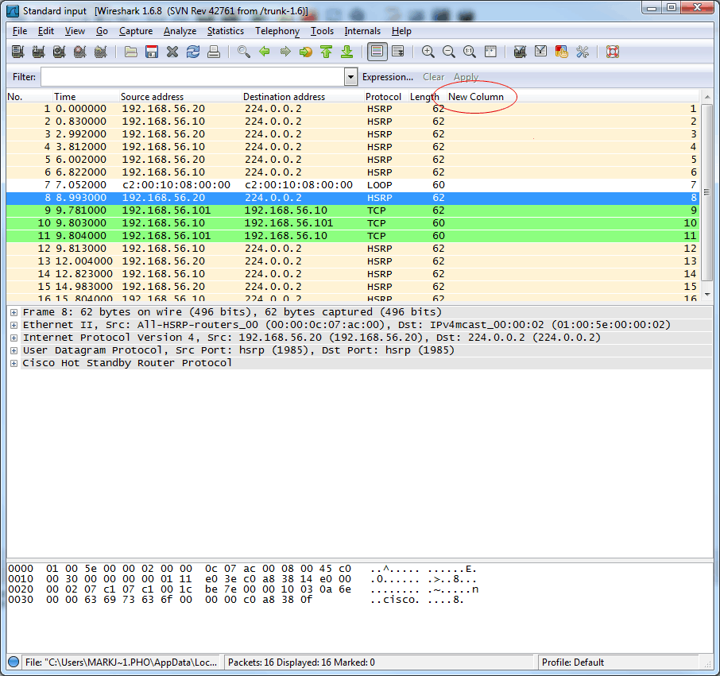Viewport: 720px width, 676px height.
Task: Expand Internet Protocol Version 4 node
Action: (14, 338)
